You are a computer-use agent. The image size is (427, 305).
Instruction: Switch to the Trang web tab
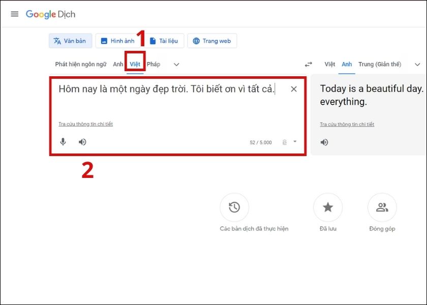[x=212, y=41]
